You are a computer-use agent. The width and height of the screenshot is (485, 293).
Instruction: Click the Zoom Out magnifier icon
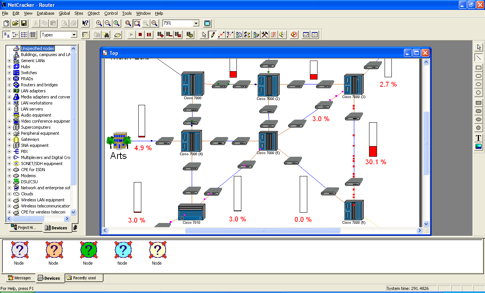[x=108, y=23]
